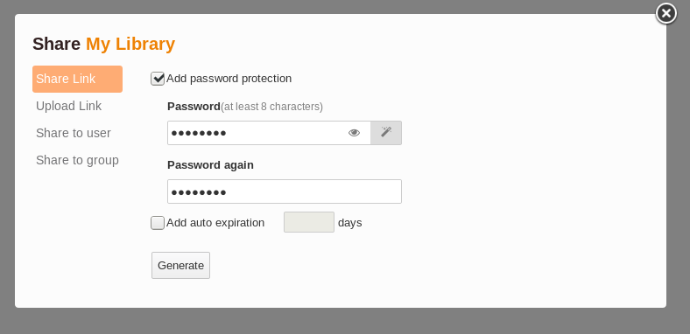Click the gray backdrop outside the dialog
Screen dimensions: 690x334
point(345,321)
